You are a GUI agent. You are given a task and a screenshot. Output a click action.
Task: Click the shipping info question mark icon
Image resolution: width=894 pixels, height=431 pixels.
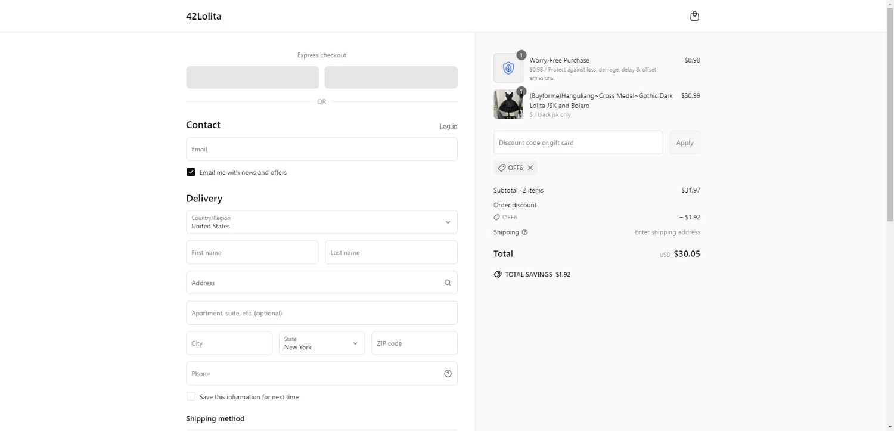[x=524, y=232]
